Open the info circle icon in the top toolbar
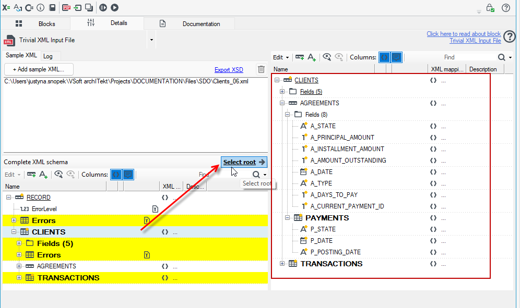This screenshot has height=308, width=520. coord(40,7)
